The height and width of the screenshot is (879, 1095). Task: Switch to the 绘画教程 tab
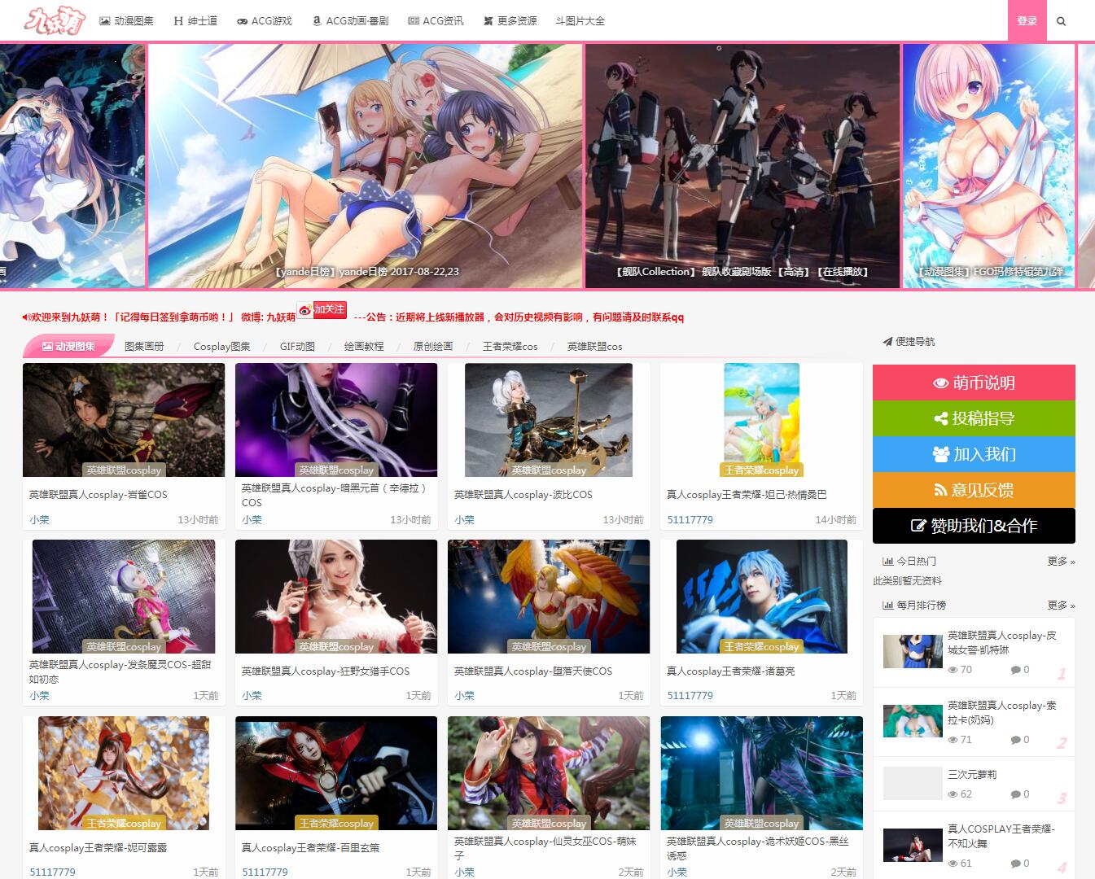364,347
